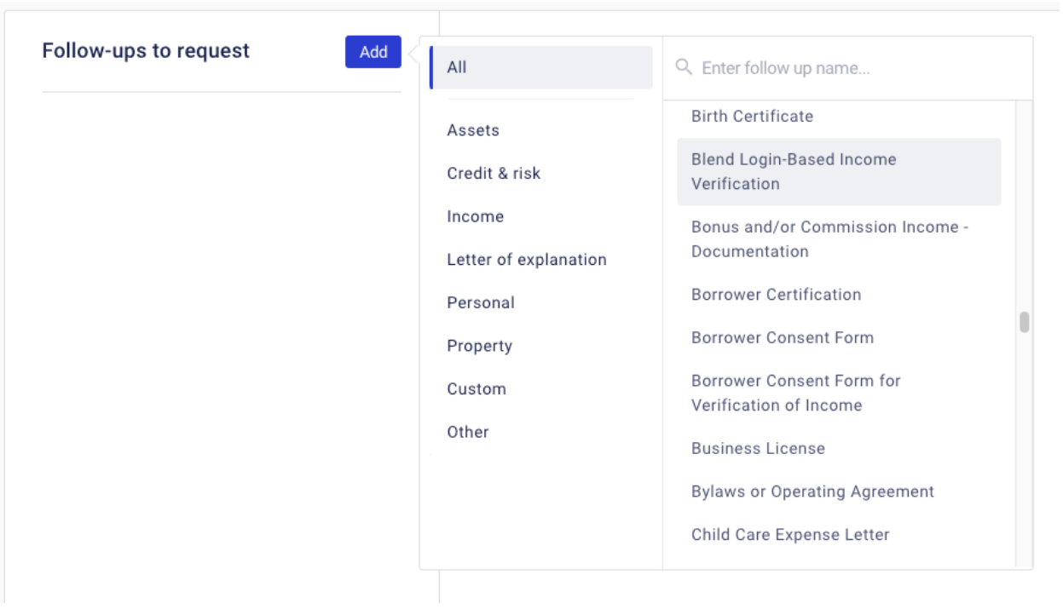Click the search magnifier icon

[683, 67]
